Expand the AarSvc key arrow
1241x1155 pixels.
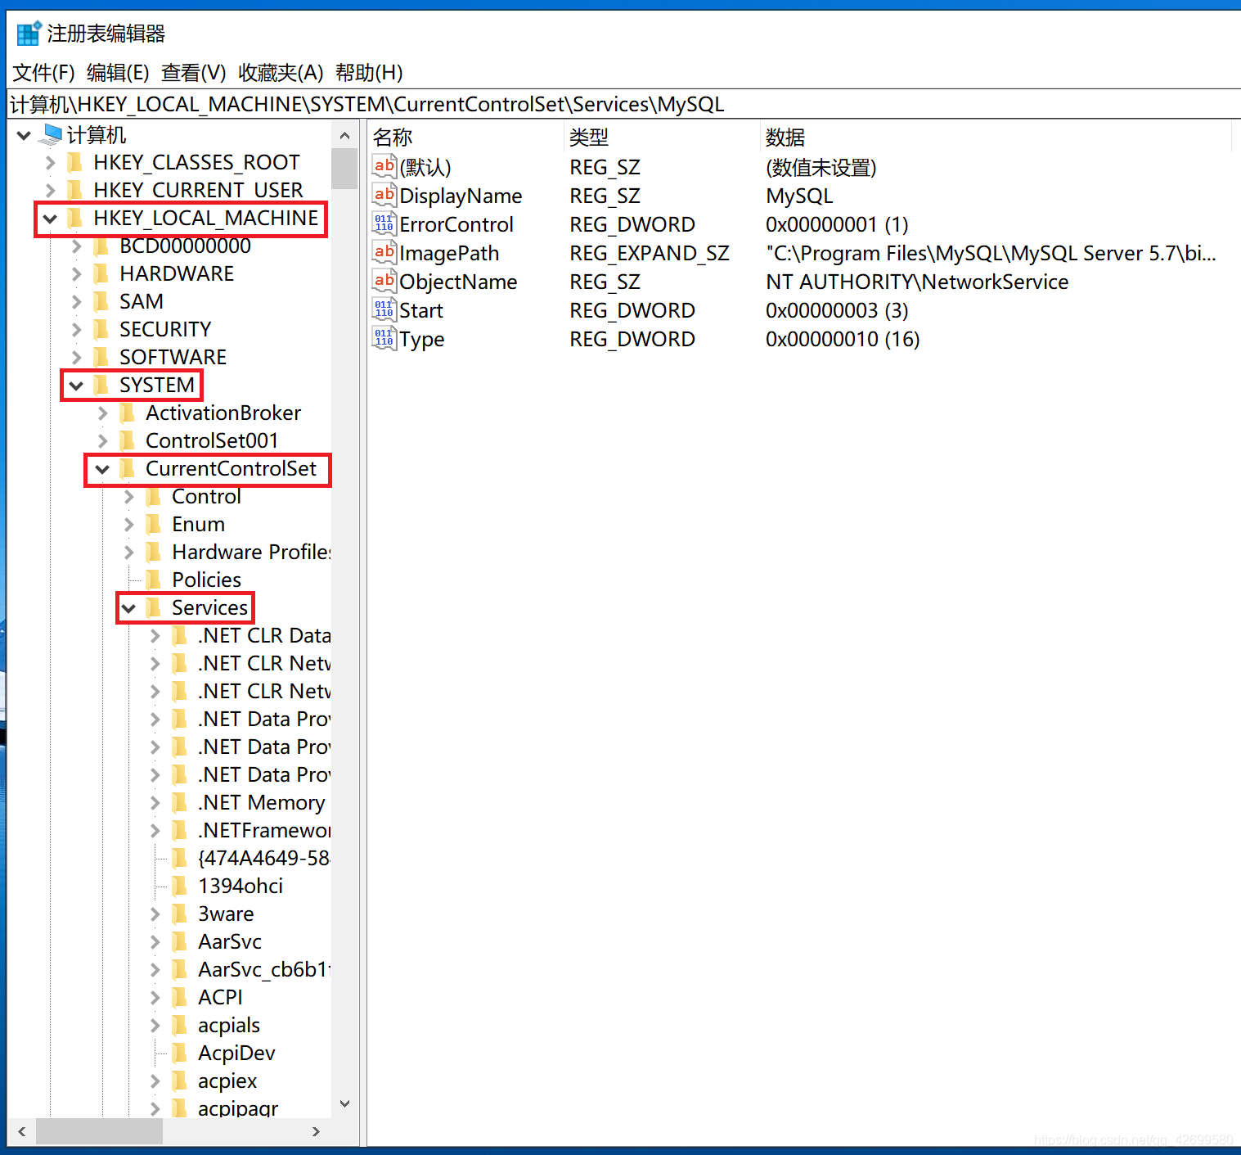pos(155,942)
